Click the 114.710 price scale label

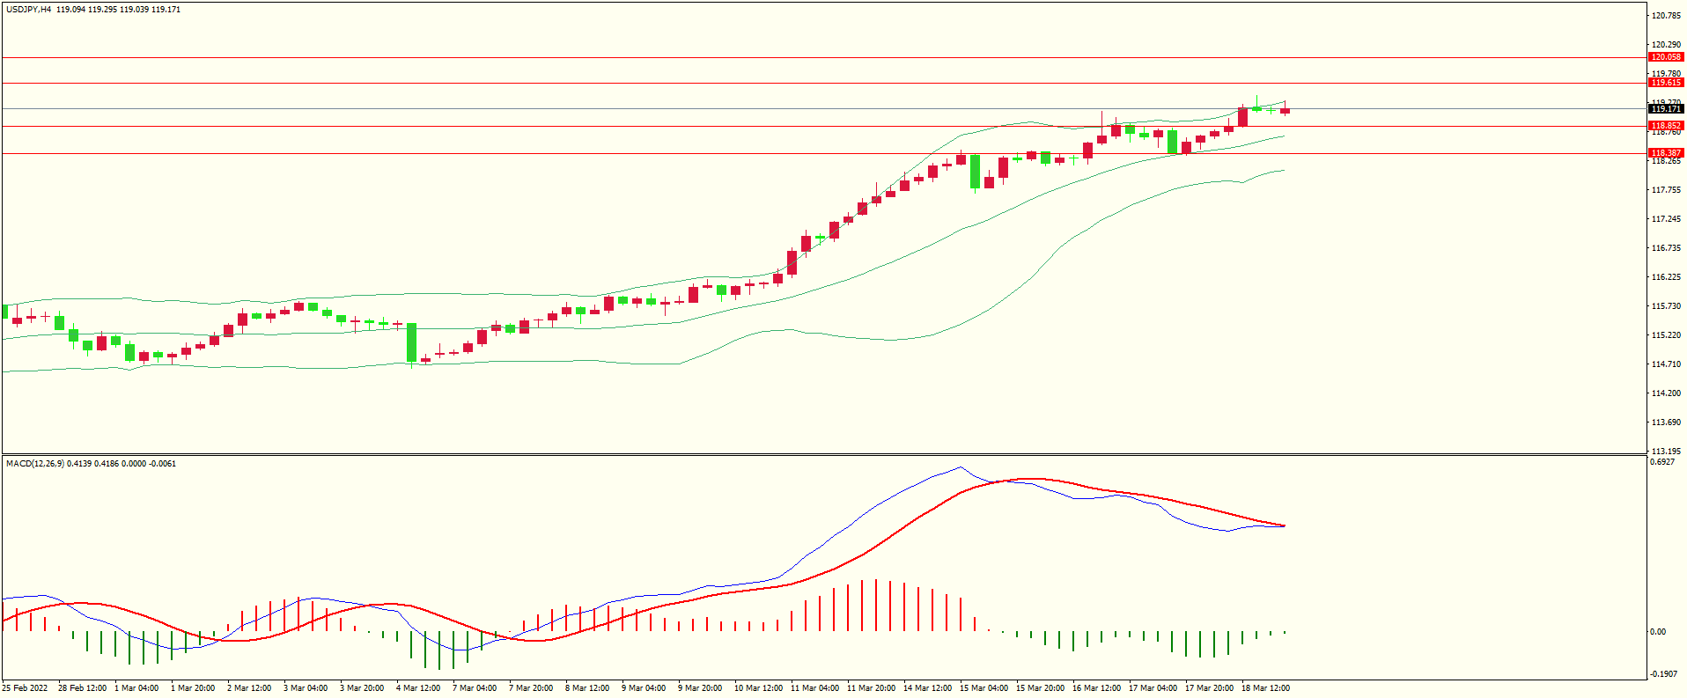click(1667, 364)
